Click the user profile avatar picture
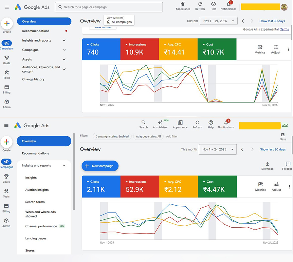The height and width of the screenshot is (262, 293). [x=284, y=7]
